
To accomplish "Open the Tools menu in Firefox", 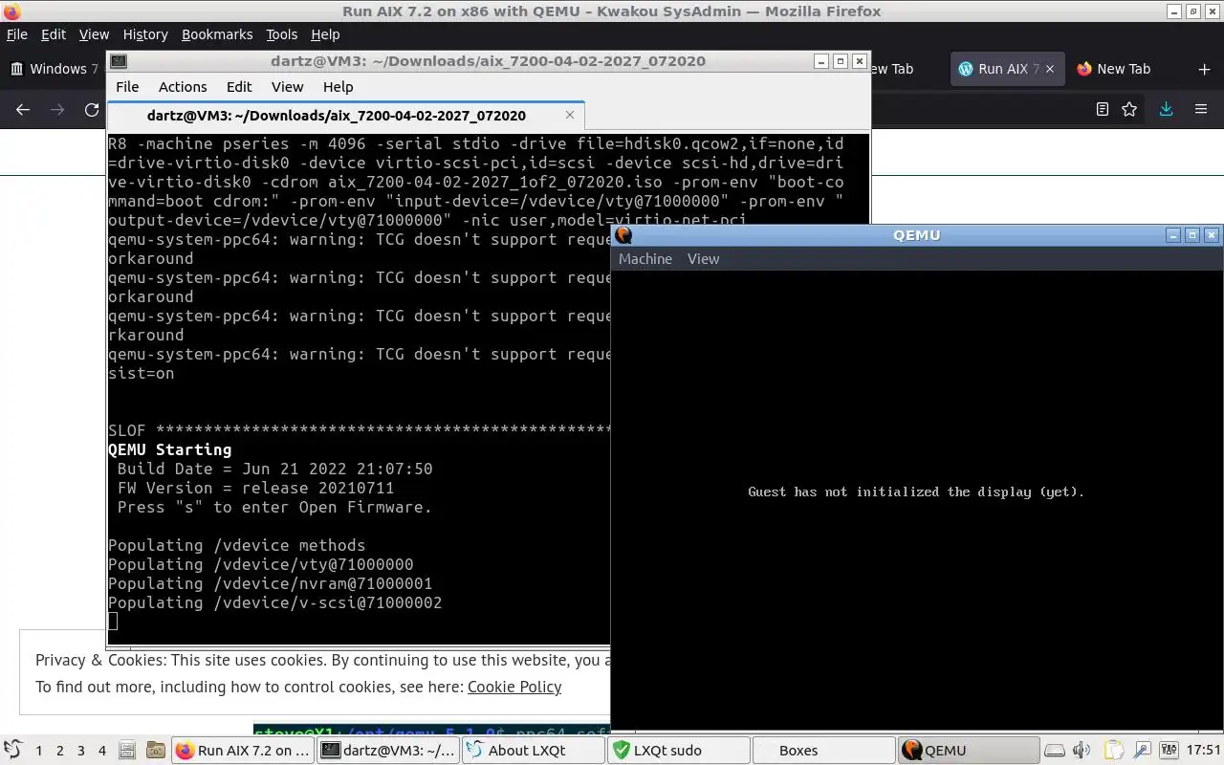I will click(281, 34).
